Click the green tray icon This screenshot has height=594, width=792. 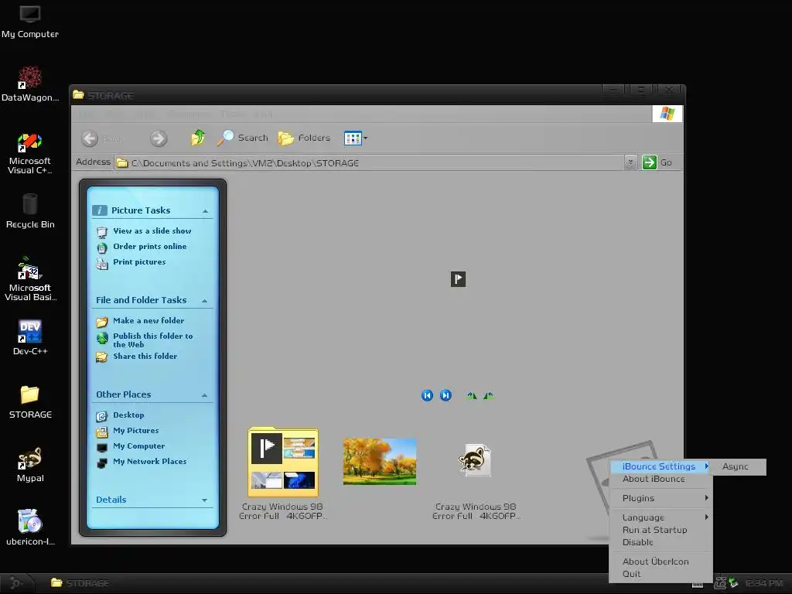pyautogui.click(x=733, y=583)
